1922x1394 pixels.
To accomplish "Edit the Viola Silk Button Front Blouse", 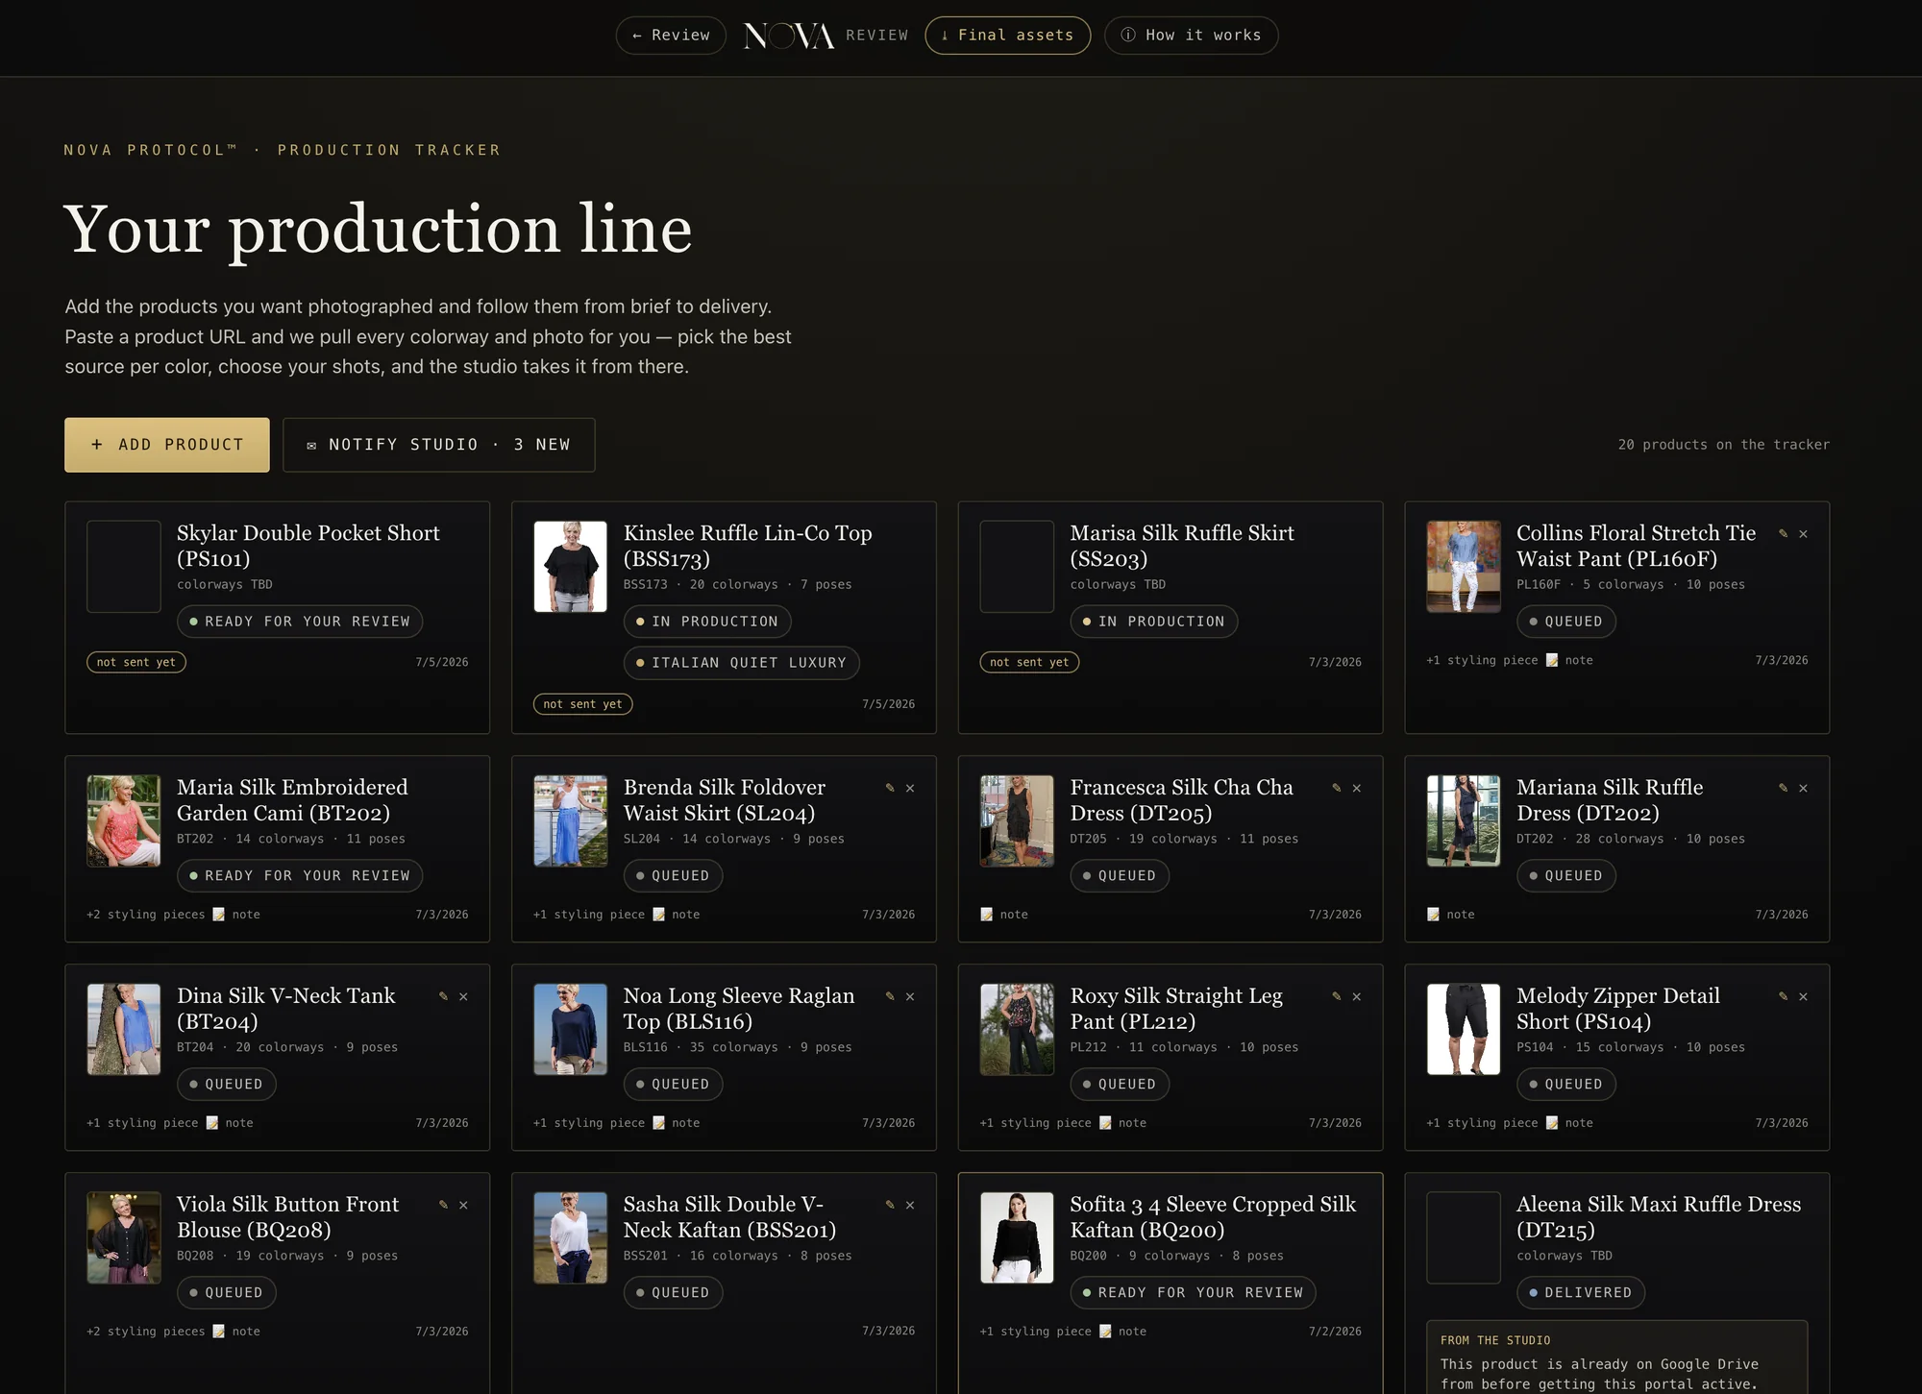I will (x=443, y=1205).
